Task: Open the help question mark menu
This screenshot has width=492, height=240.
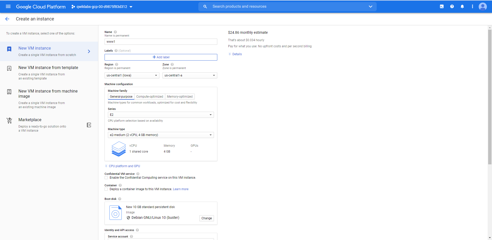Action: (x=452, y=7)
